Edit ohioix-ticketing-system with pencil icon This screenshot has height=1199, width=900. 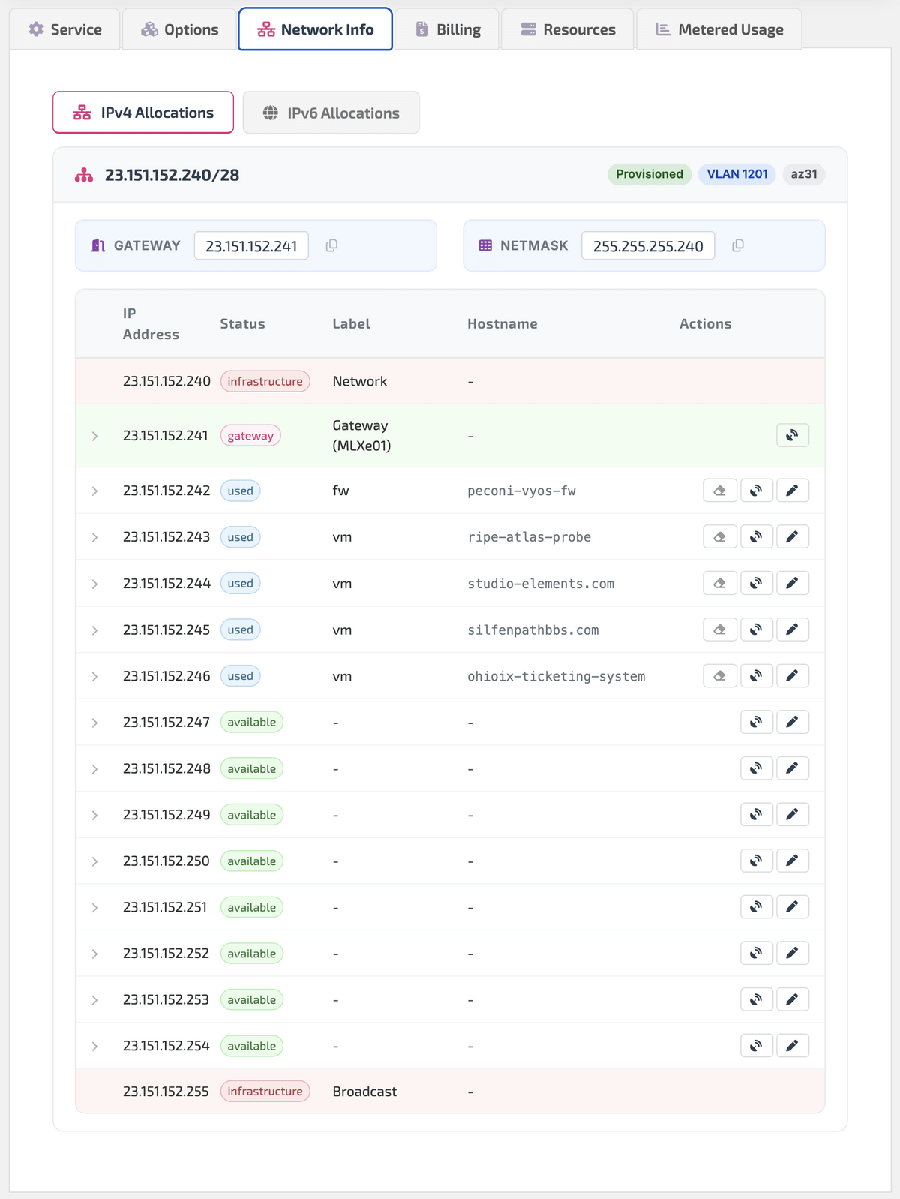point(793,676)
